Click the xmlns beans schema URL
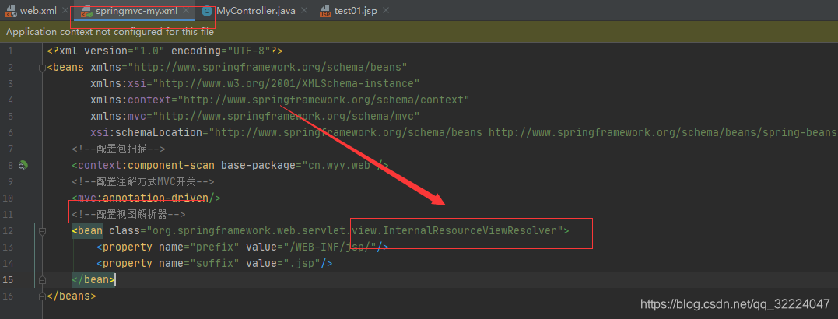The image size is (838, 319). [x=267, y=68]
